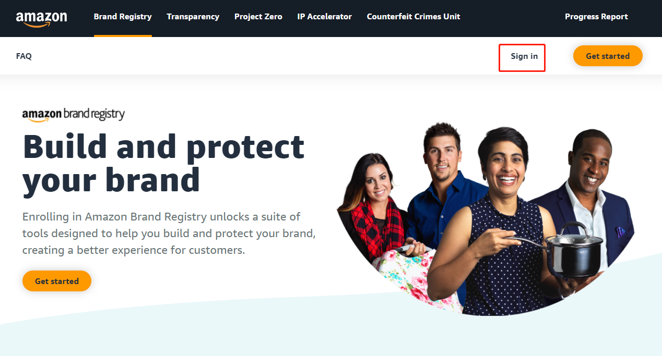Open the Brand Registry tab

point(123,17)
